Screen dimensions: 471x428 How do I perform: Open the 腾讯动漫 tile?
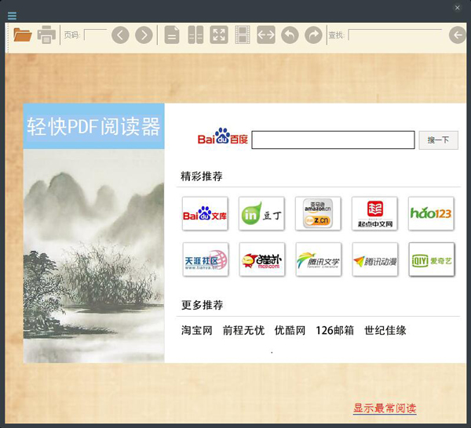tap(375, 259)
